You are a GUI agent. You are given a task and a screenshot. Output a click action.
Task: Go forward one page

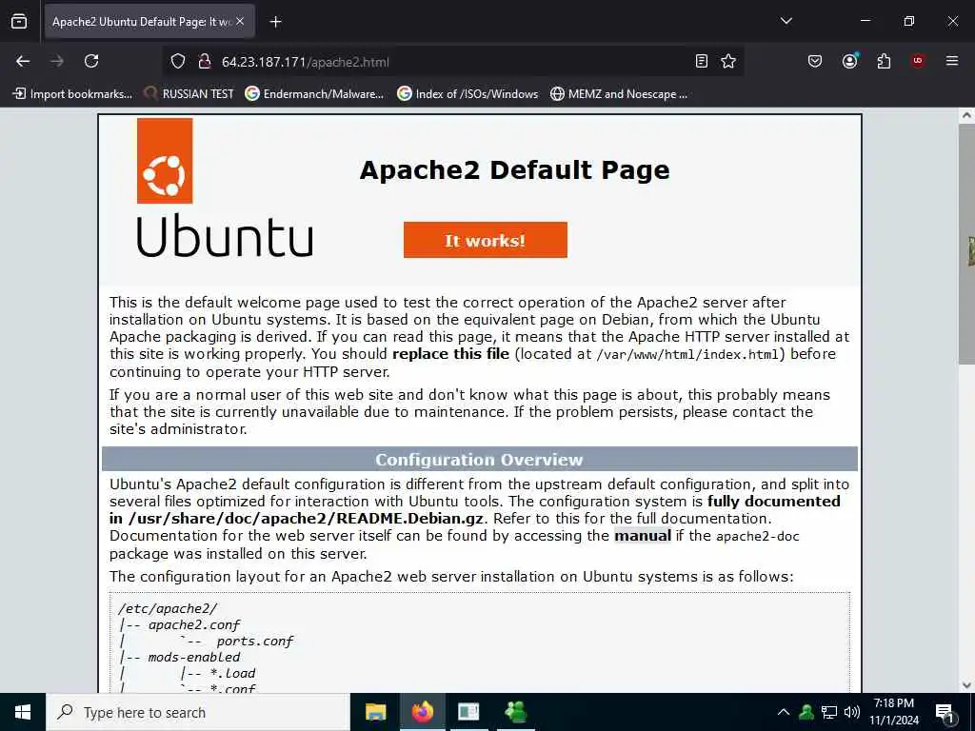[57, 61]
